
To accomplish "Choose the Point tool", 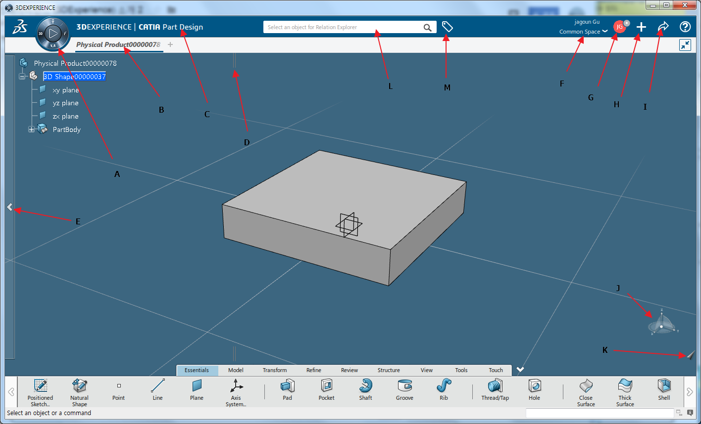I will click(119, 390).
